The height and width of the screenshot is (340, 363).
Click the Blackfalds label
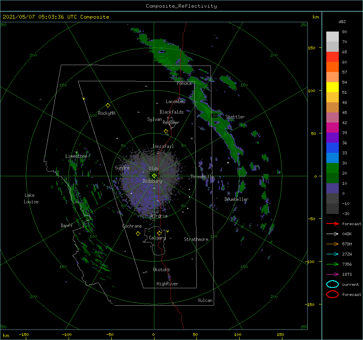pyautogui.click(x=171, y=112)
